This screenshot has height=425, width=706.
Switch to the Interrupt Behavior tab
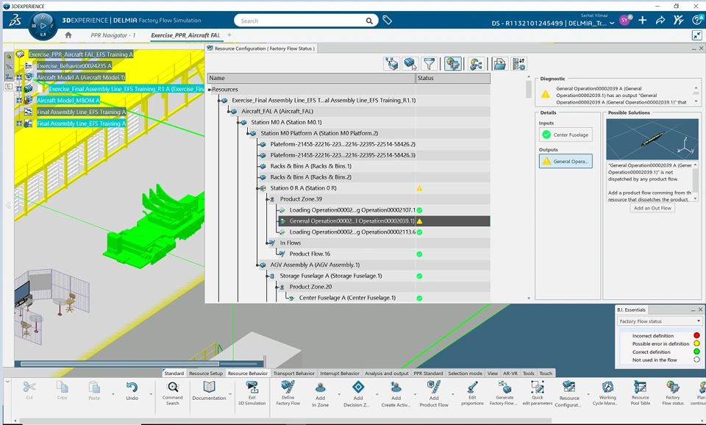click(x=340, y=374)
